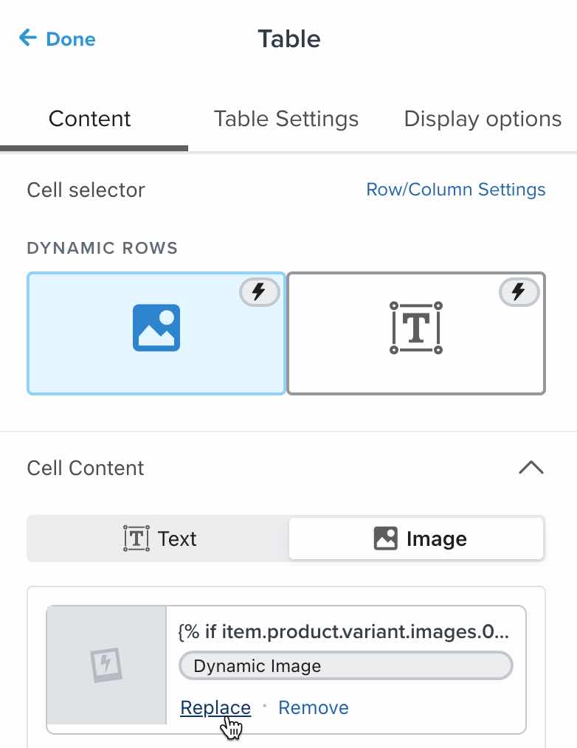The width and height of the screenshot is (577, 748).
Task: Click Replace to change the image
Action: click(x=214, y=707)
